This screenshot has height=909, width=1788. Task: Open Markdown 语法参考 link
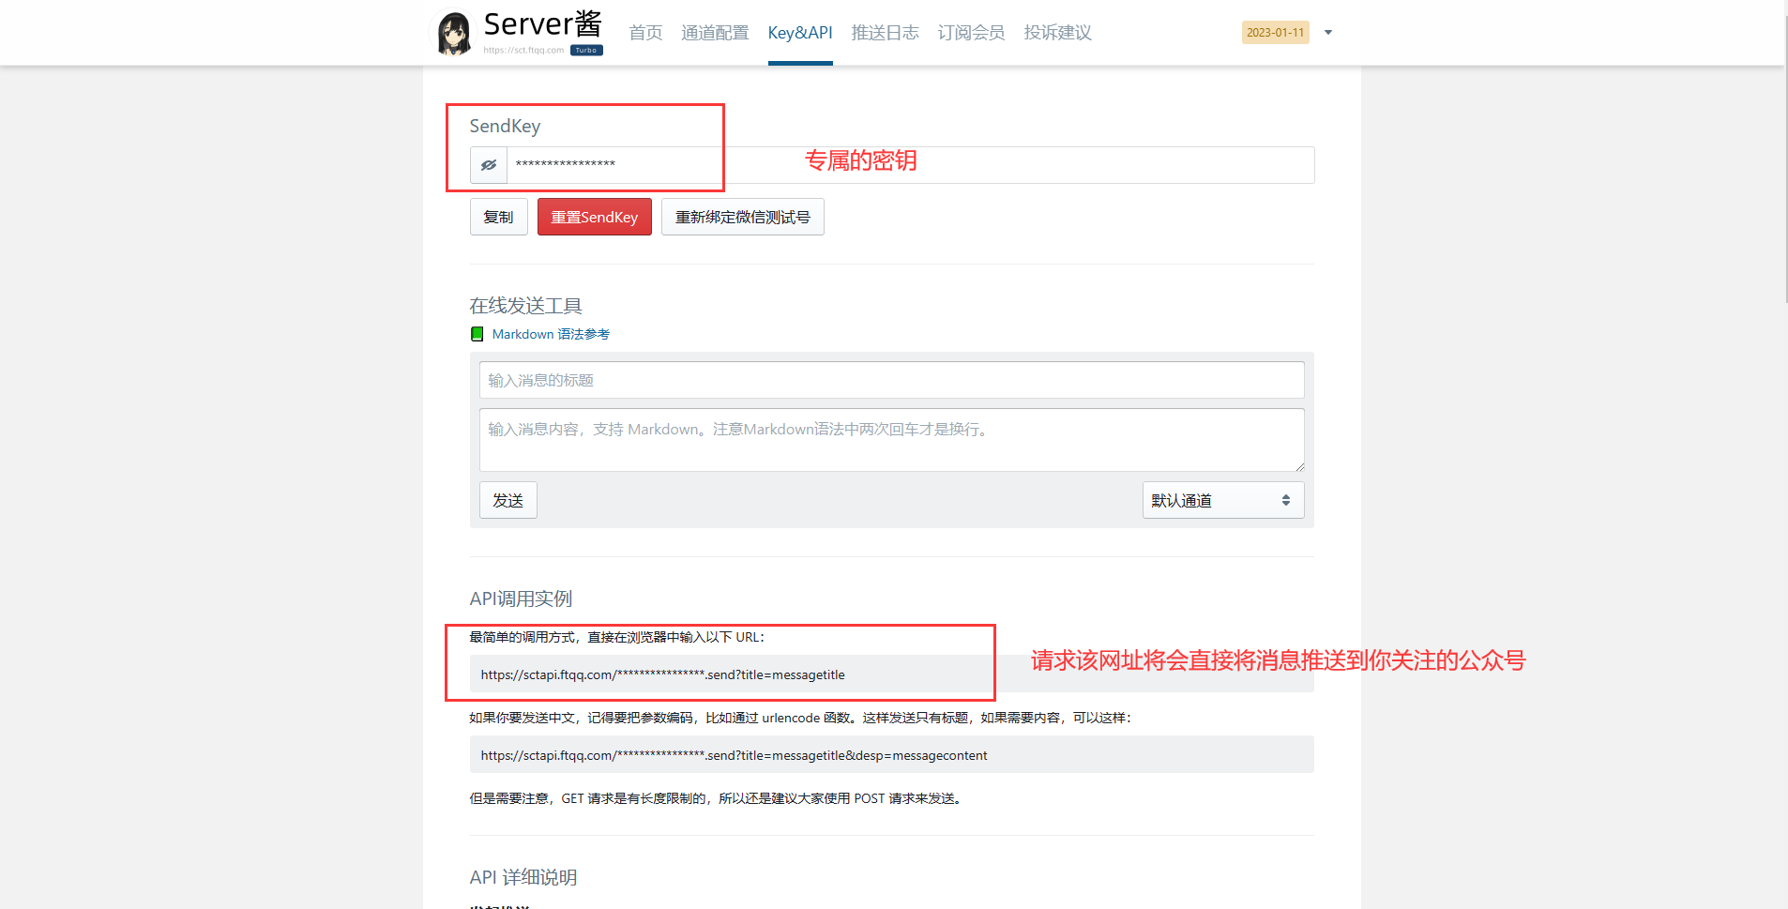coord(551,334)
